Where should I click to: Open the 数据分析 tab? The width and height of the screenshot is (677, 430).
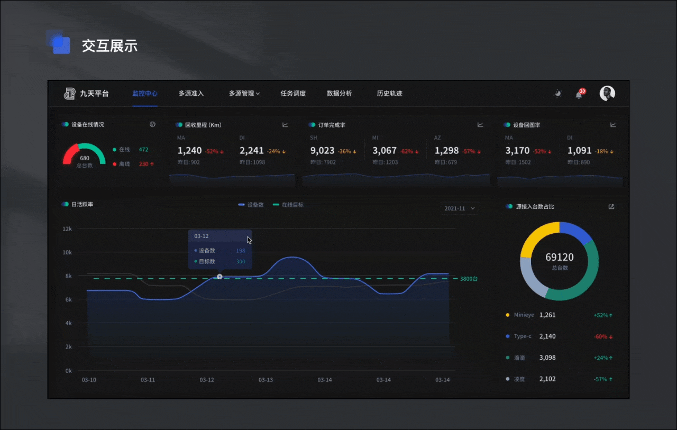[339, 94]
